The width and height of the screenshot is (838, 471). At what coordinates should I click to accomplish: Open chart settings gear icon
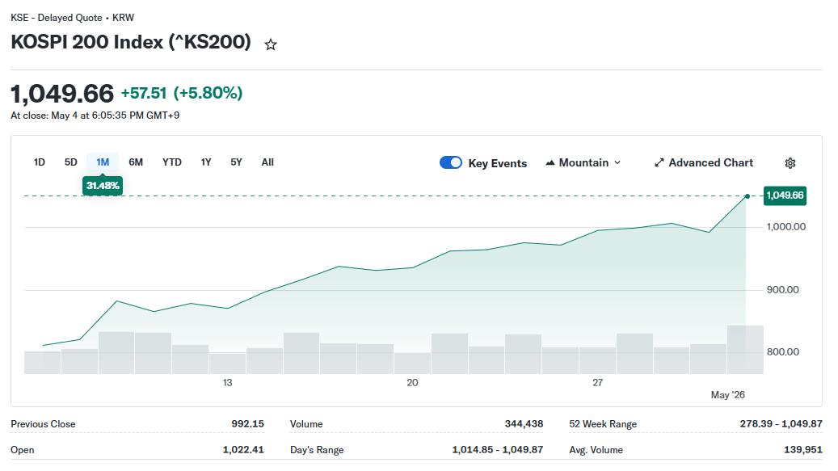pyautogui.click(x=790, y=163)
